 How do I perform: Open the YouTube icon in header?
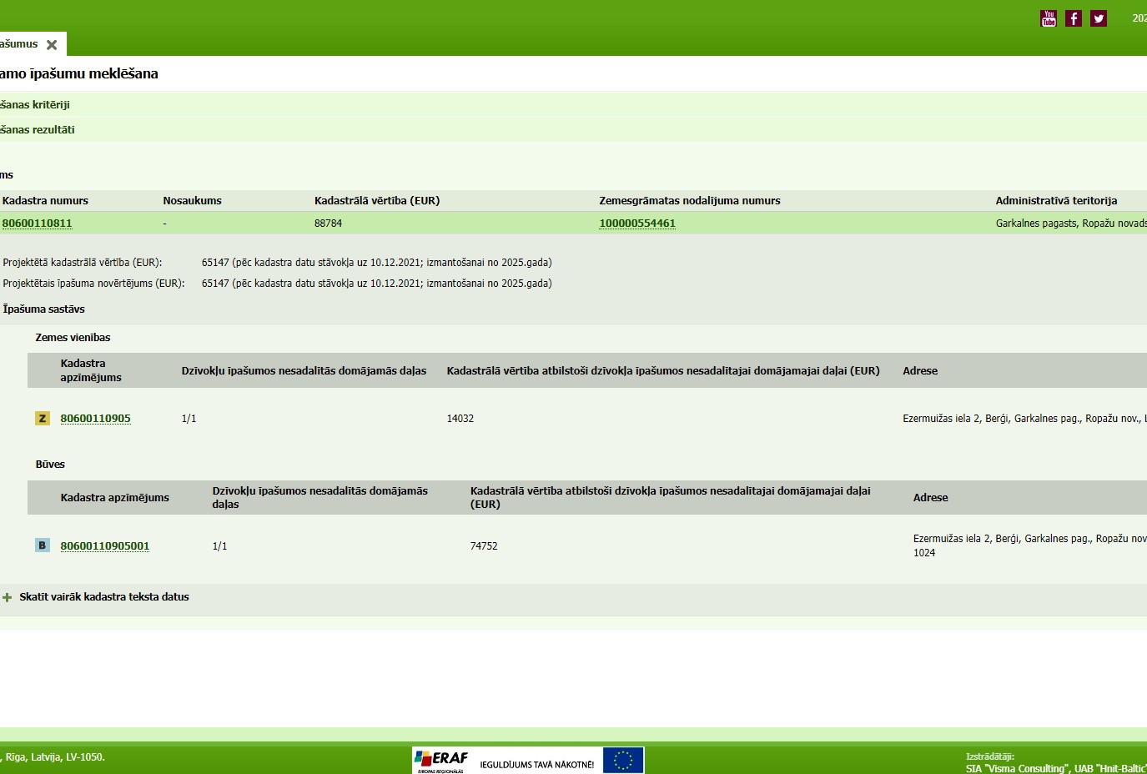click(x=1049, y=18)
